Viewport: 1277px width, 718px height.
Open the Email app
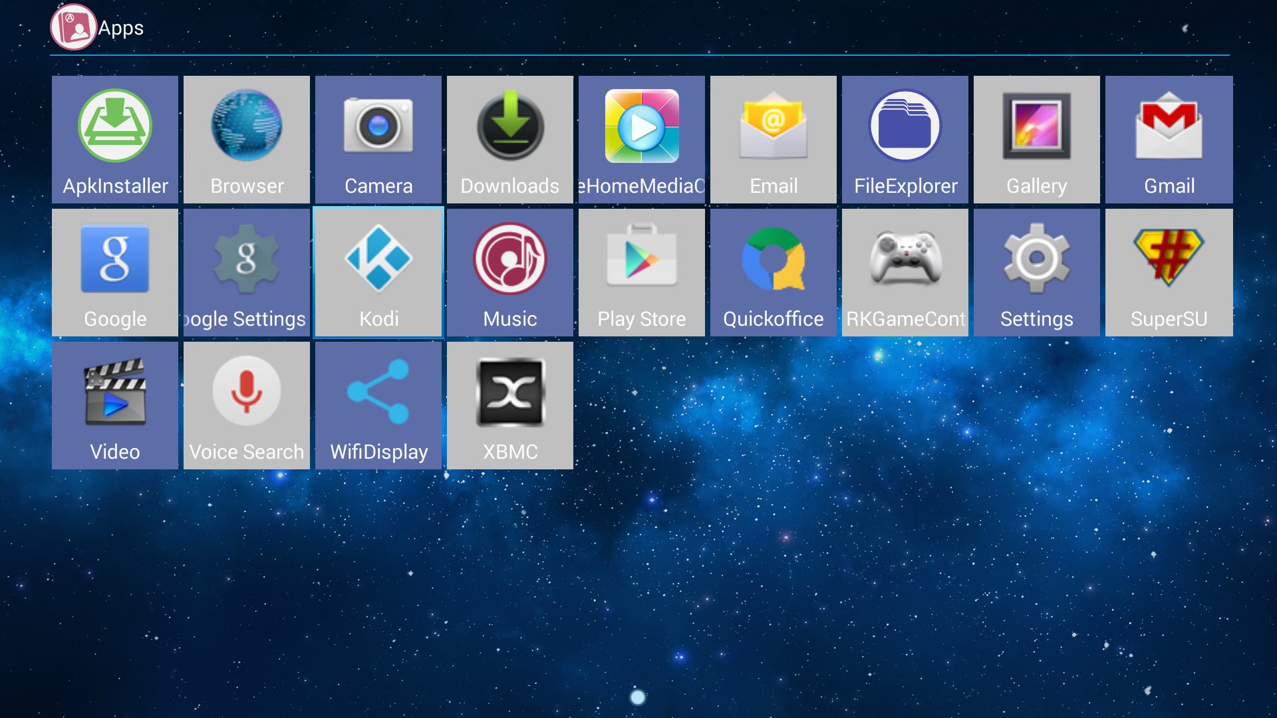tap(774, 140)
